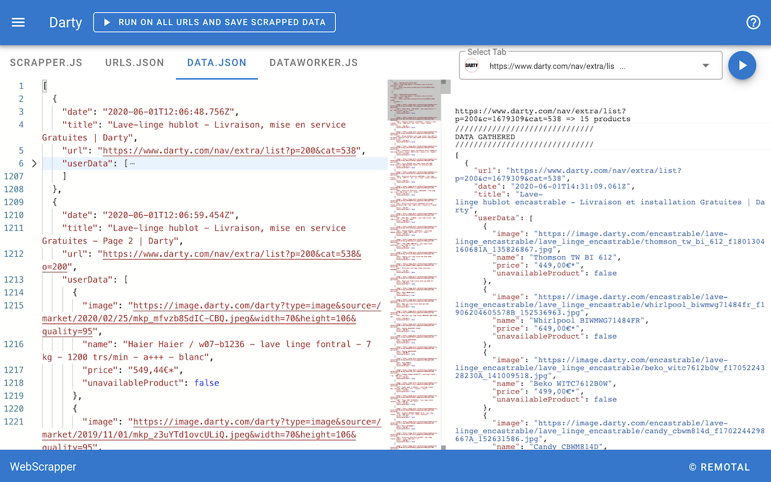
Task: Switch to the SCRAPPER.JS tab
Action: tap(46, 63)
